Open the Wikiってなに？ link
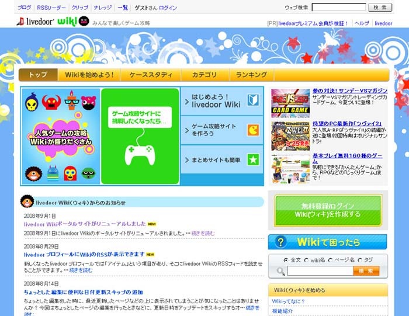 pyautogui.click(x=288, y=301)
